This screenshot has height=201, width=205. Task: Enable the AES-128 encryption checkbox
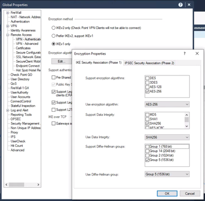click(147, 87)
